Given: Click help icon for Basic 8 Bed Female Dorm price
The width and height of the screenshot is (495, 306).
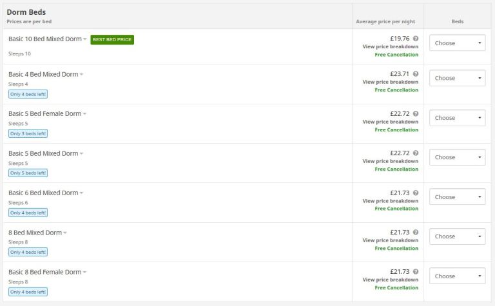Looking at the screenshot, I should (416, 272).
